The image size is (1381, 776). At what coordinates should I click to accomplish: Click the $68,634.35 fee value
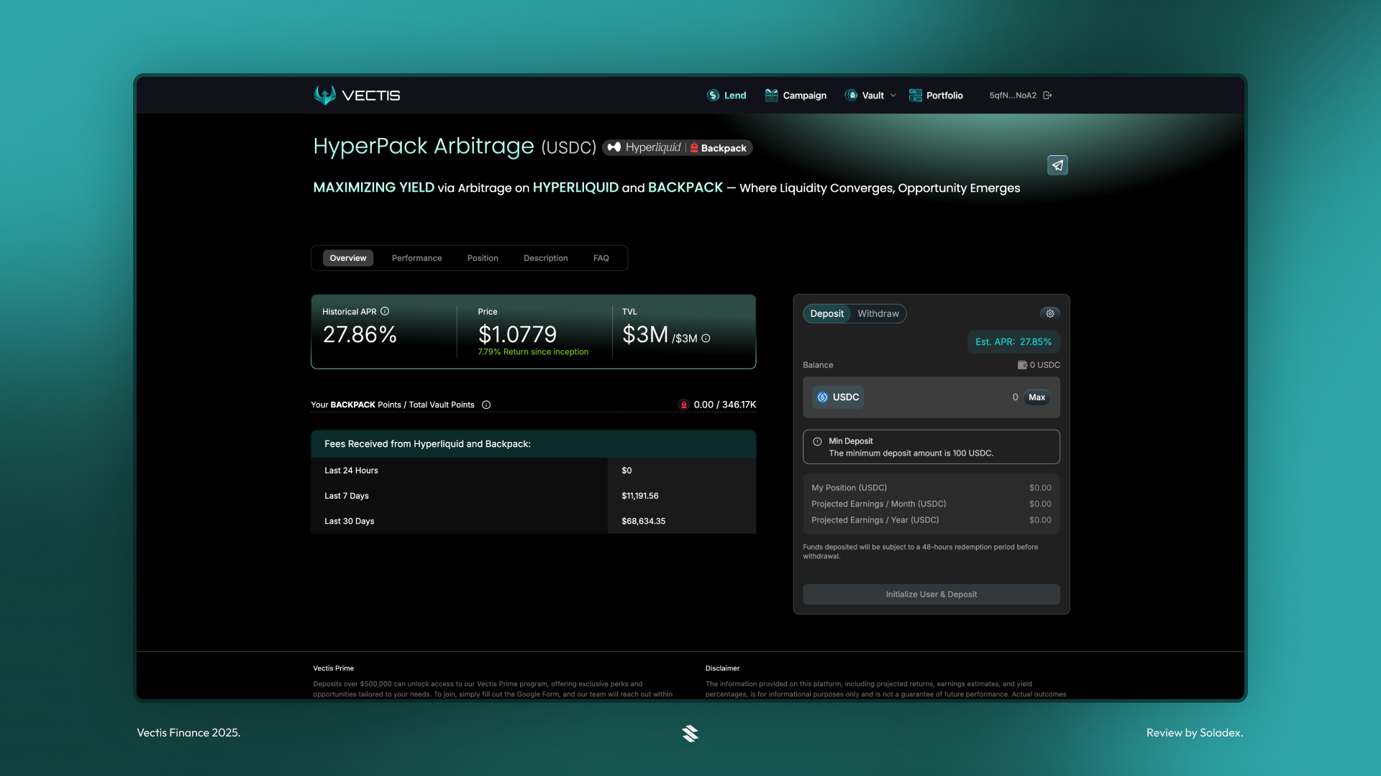coord(644,522)
